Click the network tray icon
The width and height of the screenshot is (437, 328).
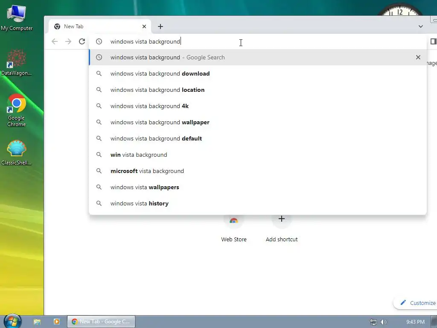(x=373, y=322)
